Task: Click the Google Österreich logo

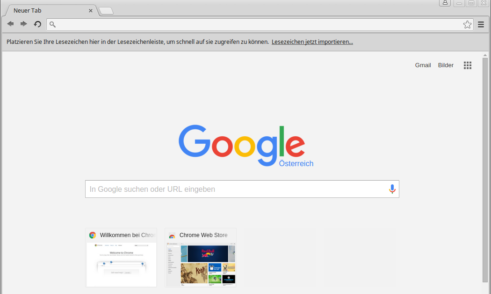Action: tap(246, 146)
